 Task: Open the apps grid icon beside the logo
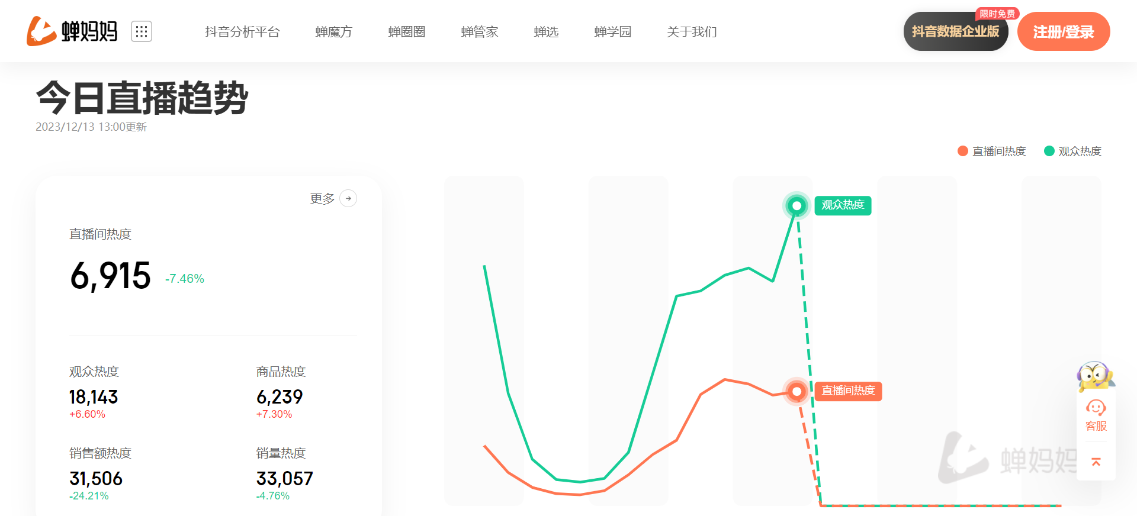click(x=142, y=31)
